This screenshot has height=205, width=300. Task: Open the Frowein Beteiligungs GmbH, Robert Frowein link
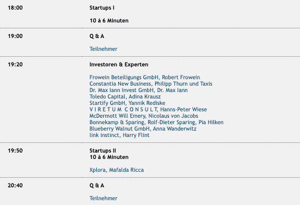[x=144, y=78]
